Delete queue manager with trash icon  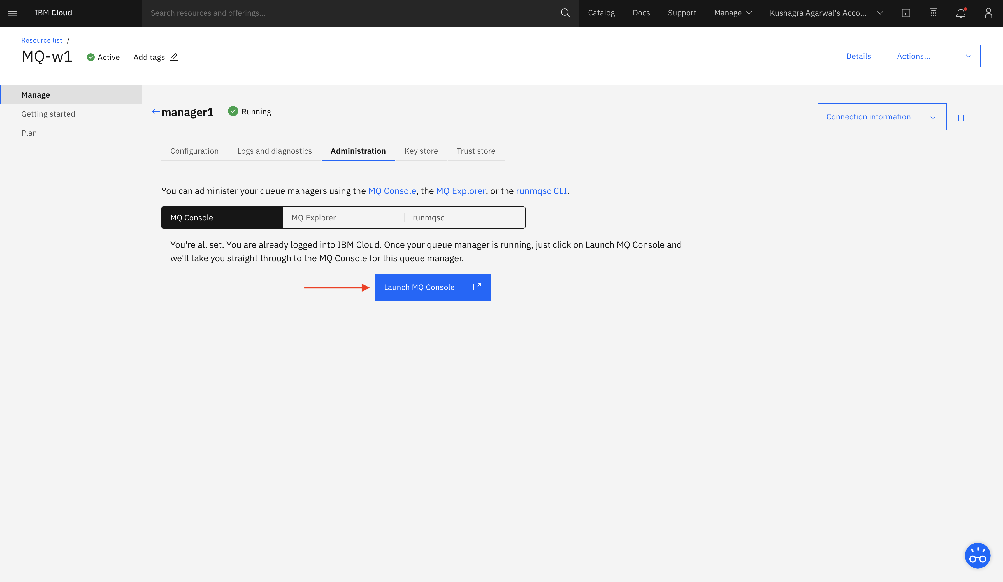(x=960, y=117)
